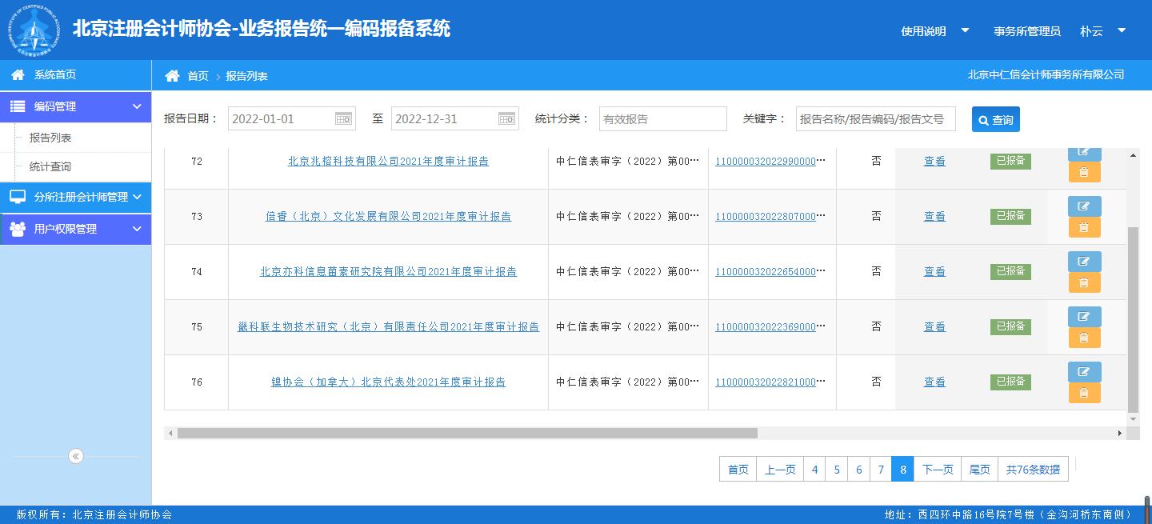
Task: Open 北京兆榕科技有限公司 audit report link
Action: [388, 161]
